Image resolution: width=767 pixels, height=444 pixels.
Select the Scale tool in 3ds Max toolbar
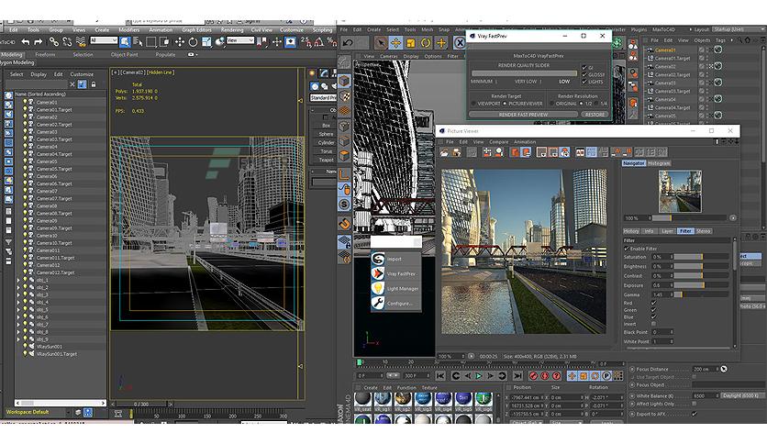coord(206,42)
